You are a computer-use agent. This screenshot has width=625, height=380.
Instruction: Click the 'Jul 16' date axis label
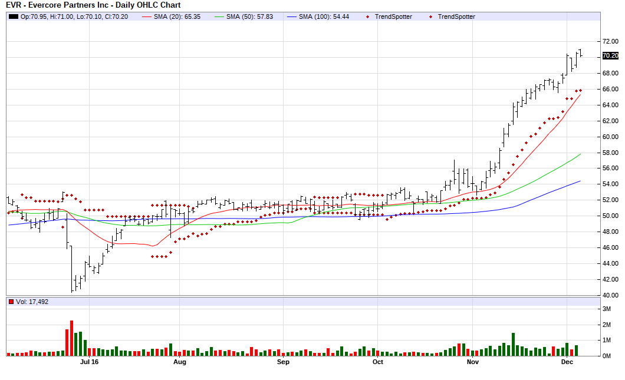89,362
